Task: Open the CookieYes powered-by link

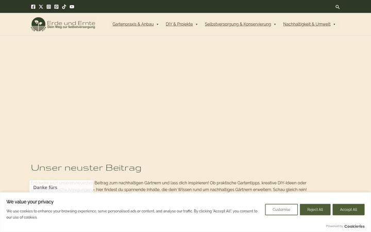Action: [x=355, y=226]
